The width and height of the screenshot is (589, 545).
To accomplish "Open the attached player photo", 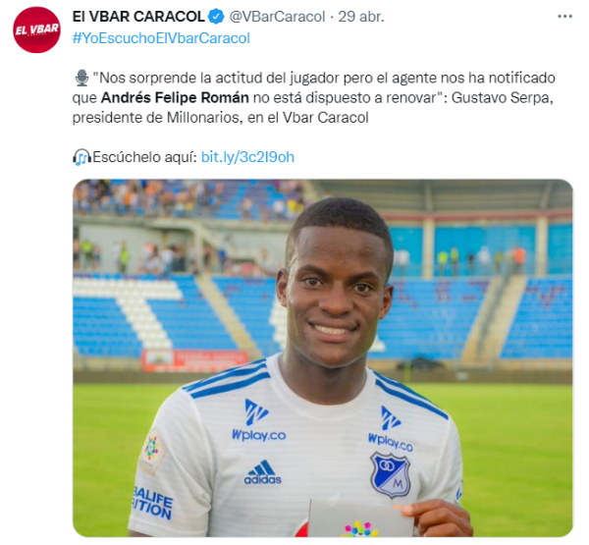I will [x=323, y=357].
